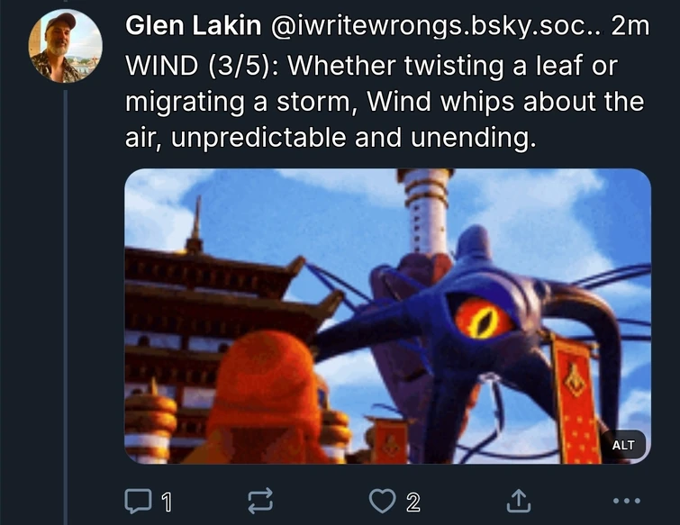This screenshot has width=680, height=525.
Task: Click the Glen Lakin display name
Action: [x=194, y=26]
